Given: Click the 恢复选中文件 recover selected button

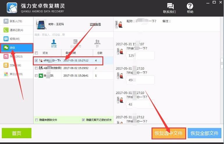Looking at the screenshot, I should pos(169,133).
